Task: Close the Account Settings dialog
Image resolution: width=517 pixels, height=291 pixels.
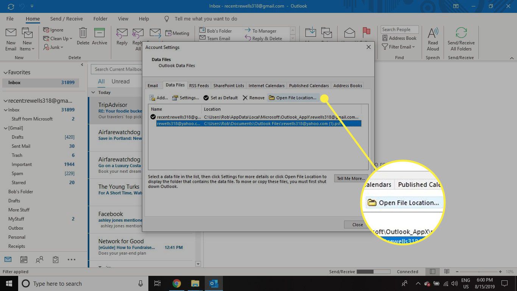Action: pyautogui.click(x=368, y=47)
